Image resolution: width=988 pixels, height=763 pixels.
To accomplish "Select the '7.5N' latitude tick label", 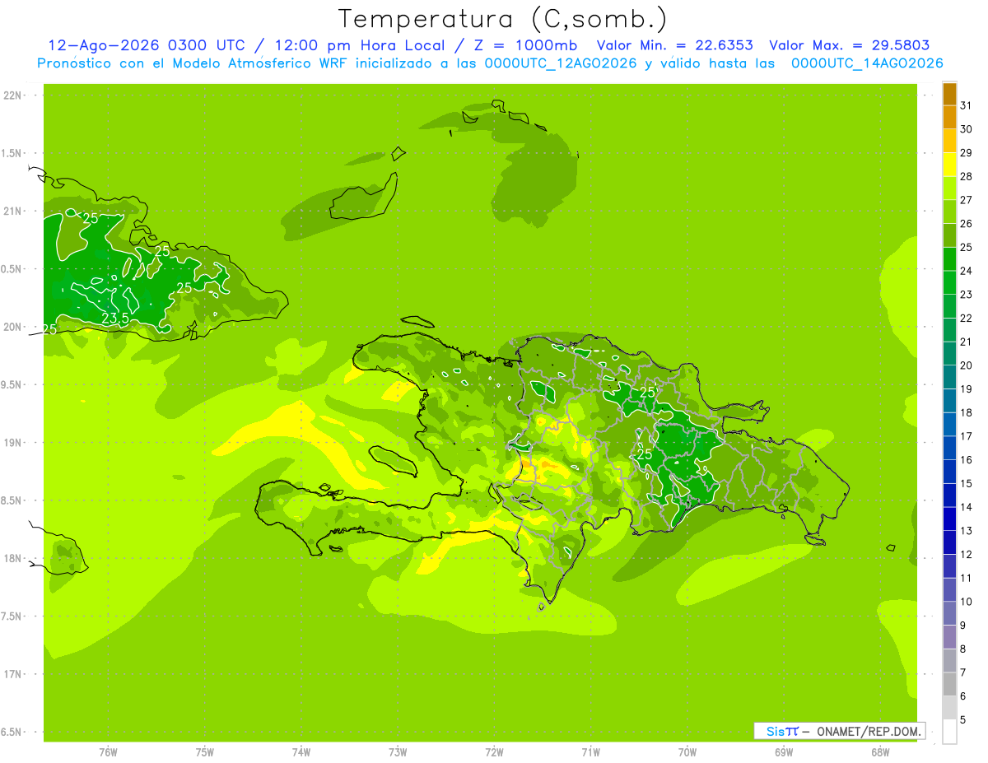I will pos(12,616).
